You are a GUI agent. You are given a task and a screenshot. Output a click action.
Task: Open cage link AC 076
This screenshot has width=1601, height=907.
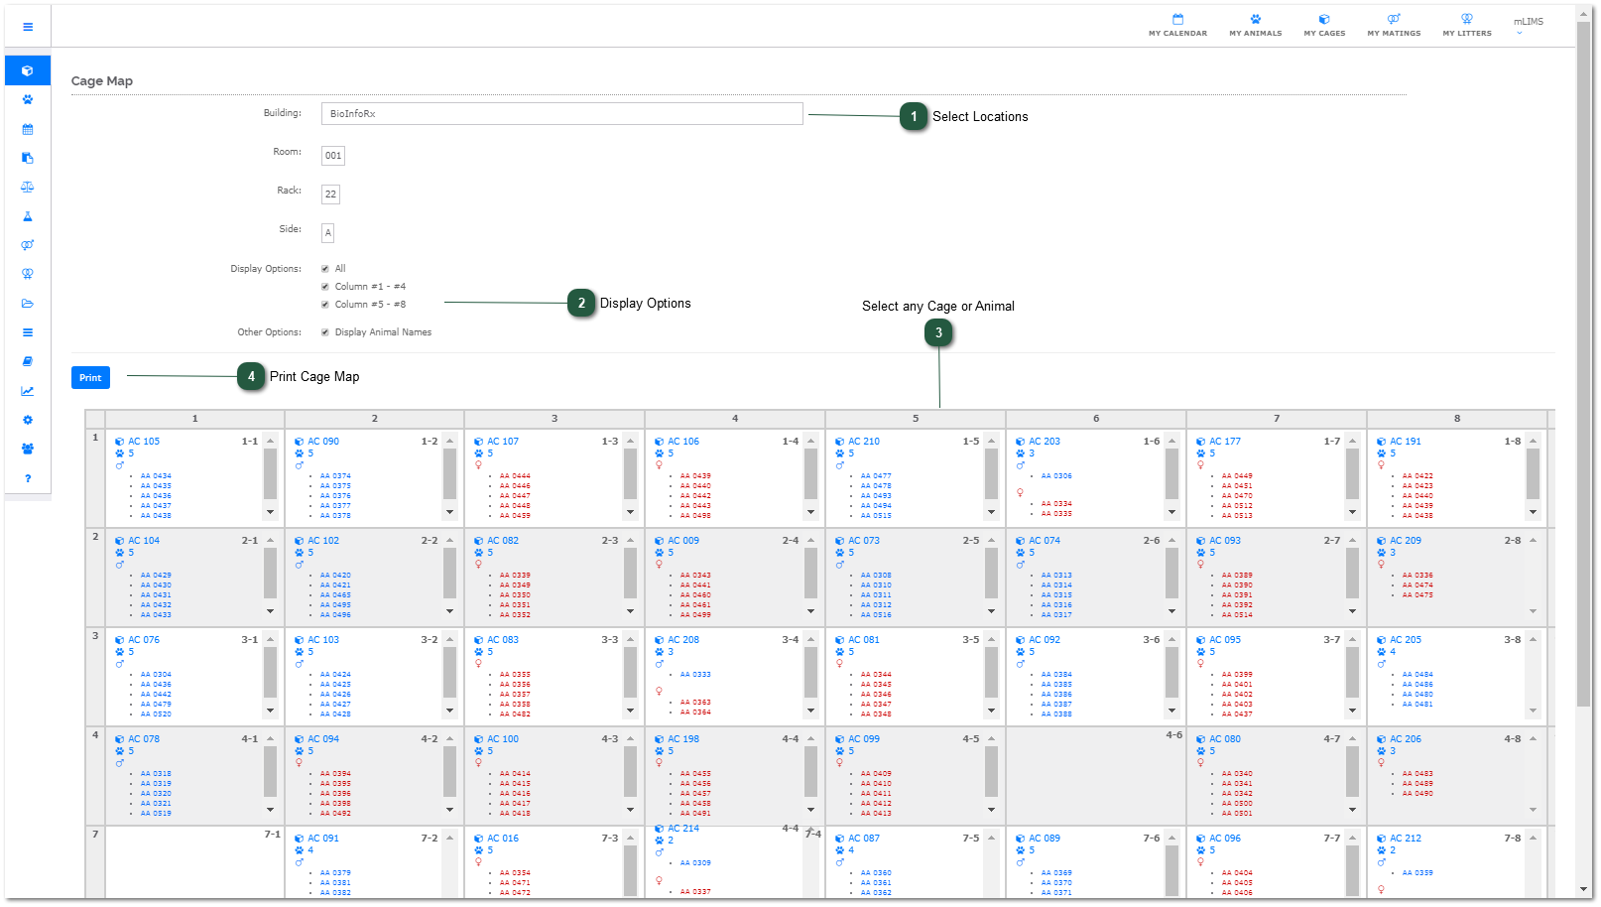144,640
